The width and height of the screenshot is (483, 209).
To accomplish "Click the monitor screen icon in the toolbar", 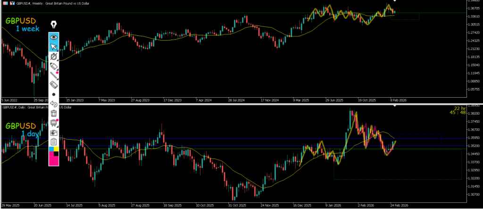I will 54,123.
